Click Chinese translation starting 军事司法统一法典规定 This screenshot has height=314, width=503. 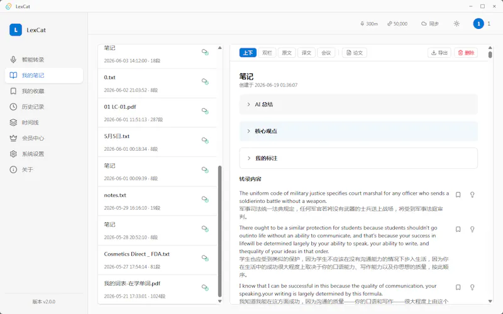(x=341, y=213)
